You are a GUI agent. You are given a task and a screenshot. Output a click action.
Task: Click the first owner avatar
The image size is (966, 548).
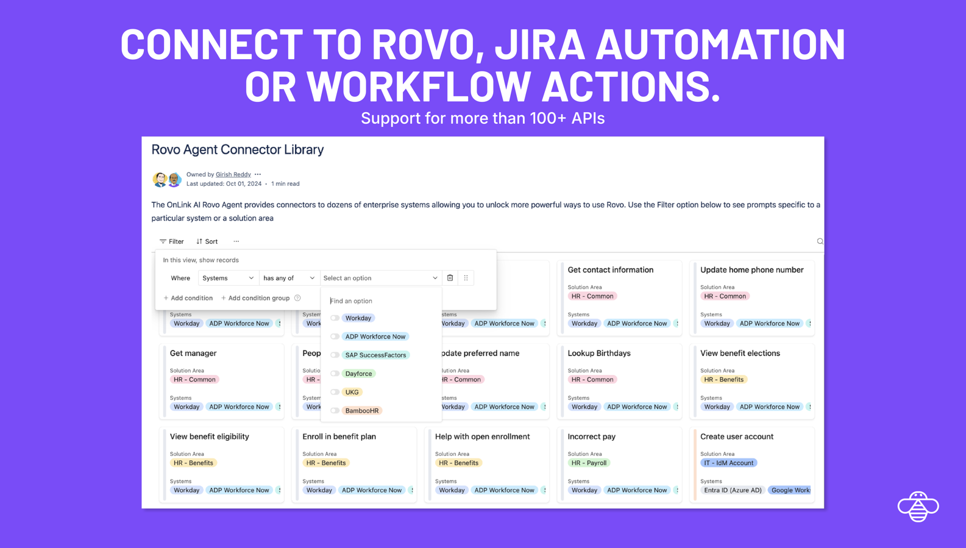[x=160, y=179]
